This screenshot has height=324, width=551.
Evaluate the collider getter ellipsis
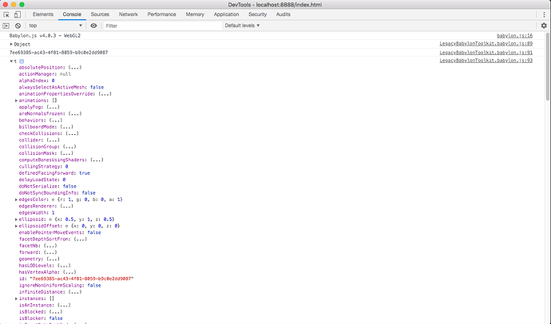pyautogui.click(x=53, y=140)
